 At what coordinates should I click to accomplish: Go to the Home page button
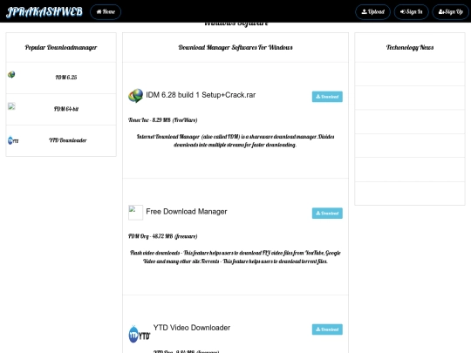106,12
